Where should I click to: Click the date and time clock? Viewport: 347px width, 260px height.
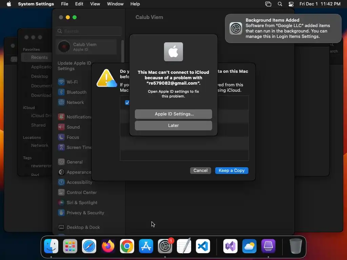(320, 4)
